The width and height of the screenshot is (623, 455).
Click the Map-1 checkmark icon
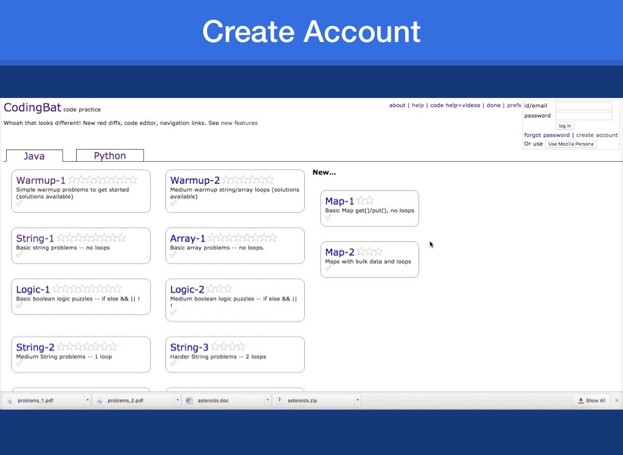329,218
